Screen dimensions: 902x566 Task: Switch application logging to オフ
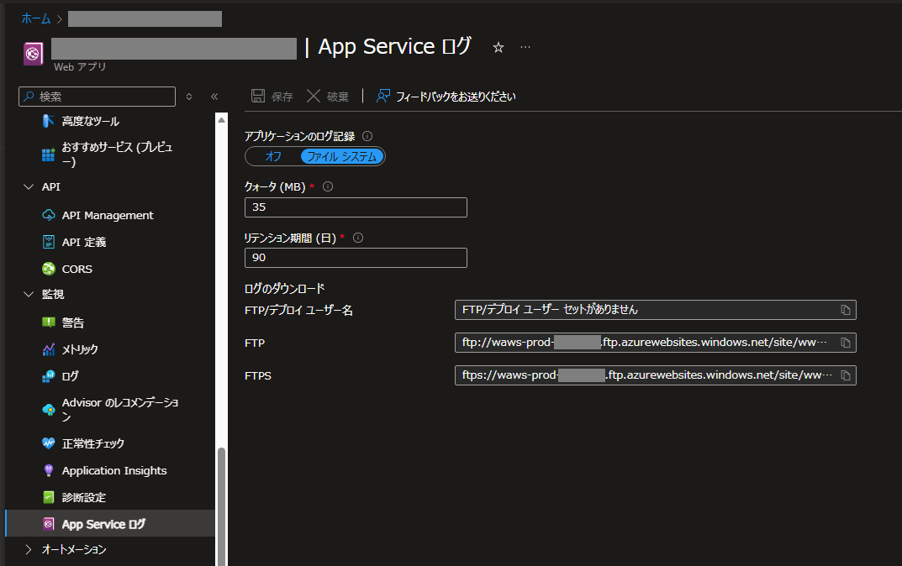[273, 156]
